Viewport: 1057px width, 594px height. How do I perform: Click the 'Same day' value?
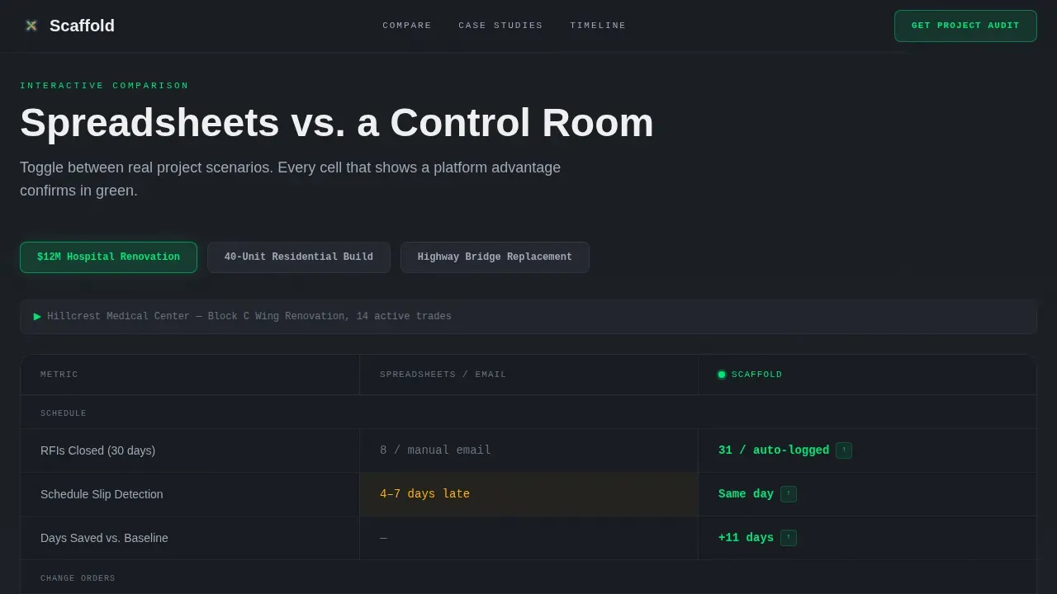pyautogui.click(x=746, y=494)
